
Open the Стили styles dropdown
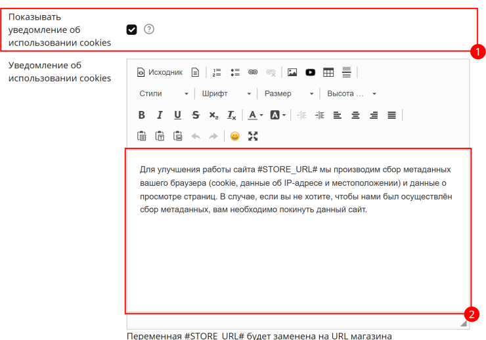[x=164, y=93]
